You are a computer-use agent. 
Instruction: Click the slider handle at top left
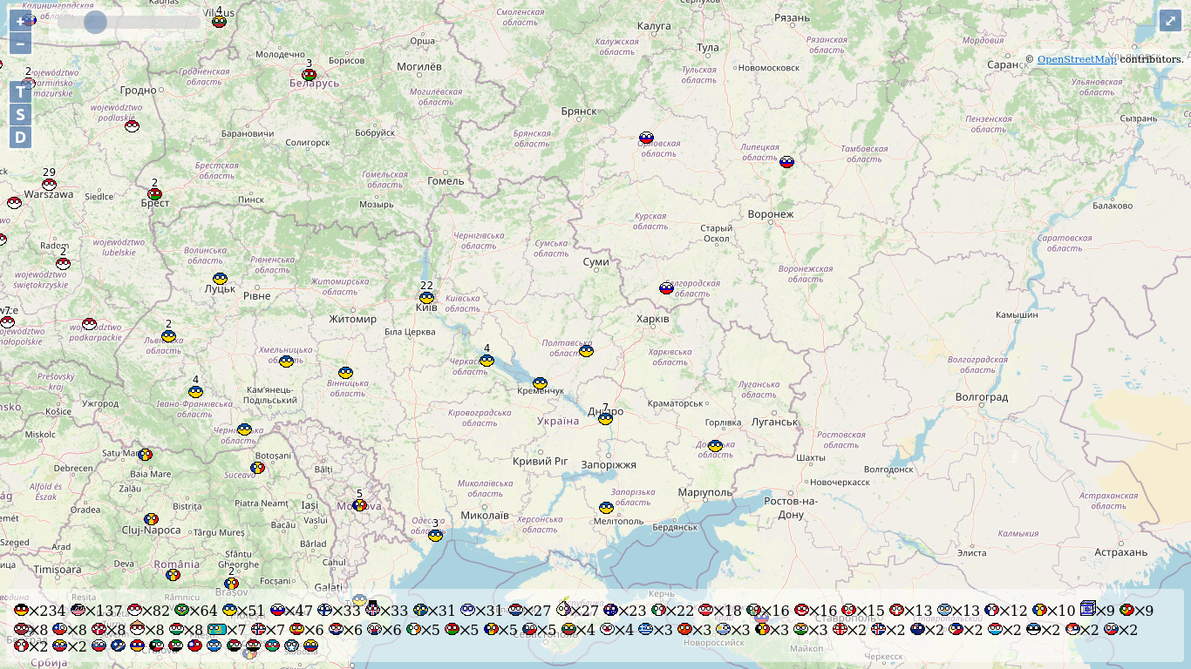pos(95,23)
